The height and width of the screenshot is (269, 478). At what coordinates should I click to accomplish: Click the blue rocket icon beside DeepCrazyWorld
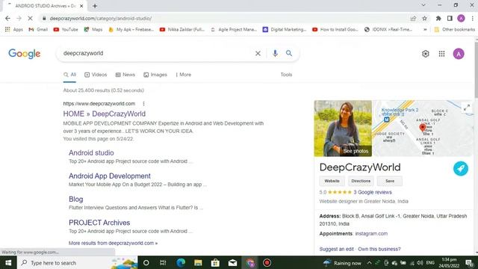460,169
